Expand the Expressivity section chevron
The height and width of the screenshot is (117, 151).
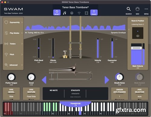tap(22, 22)
